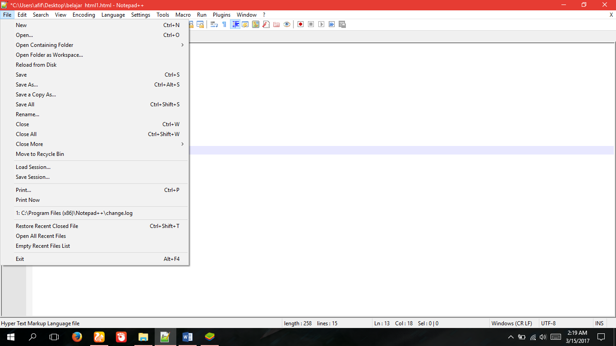This screenshot has width=616, height=346.
Task: Open Firefox from the taskbar
Action: 77,337
